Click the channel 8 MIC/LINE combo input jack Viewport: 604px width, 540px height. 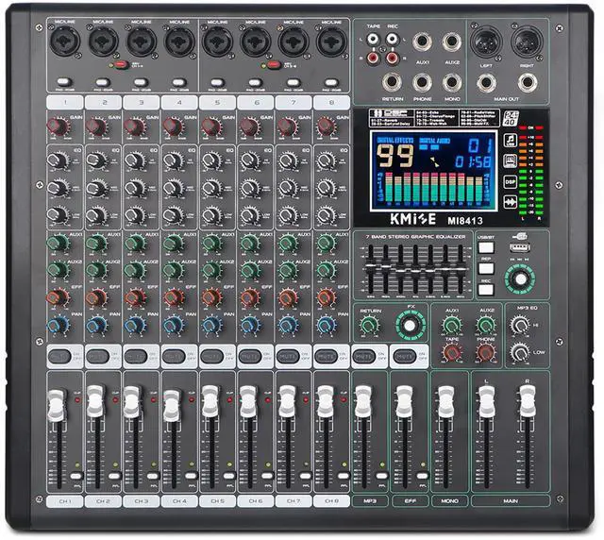(331, 41)
